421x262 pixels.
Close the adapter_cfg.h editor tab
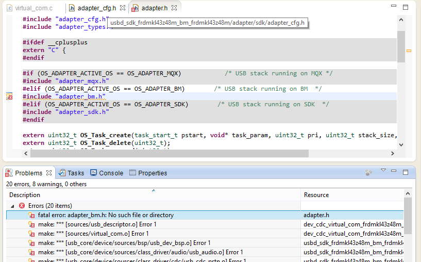(x=123, y=8)
